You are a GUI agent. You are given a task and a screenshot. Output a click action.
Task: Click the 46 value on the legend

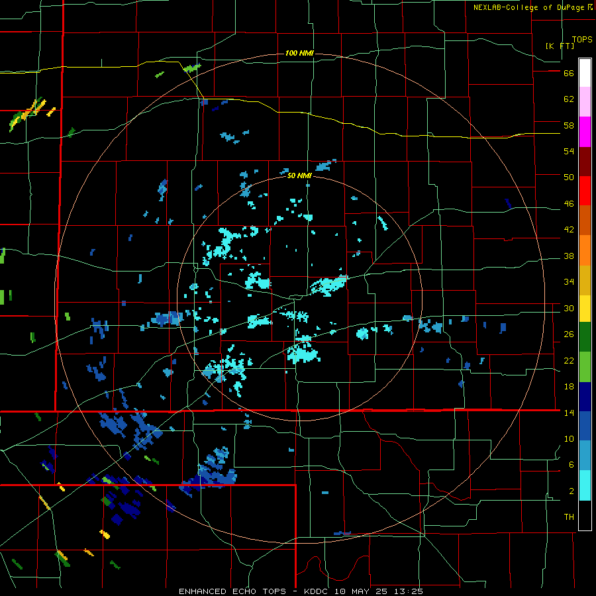click(x=569, y=204)
